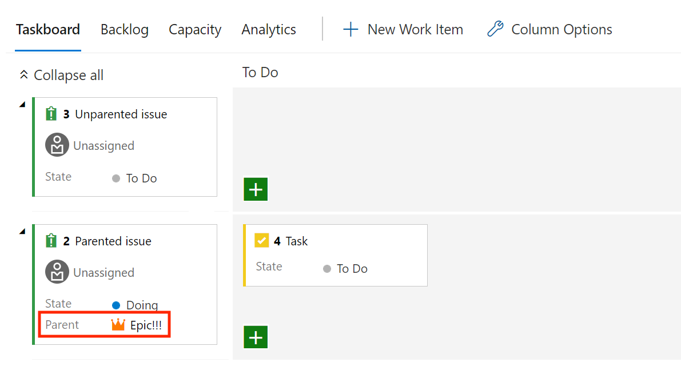Collapse the Parented issue row triangle

tap(22, 231)
